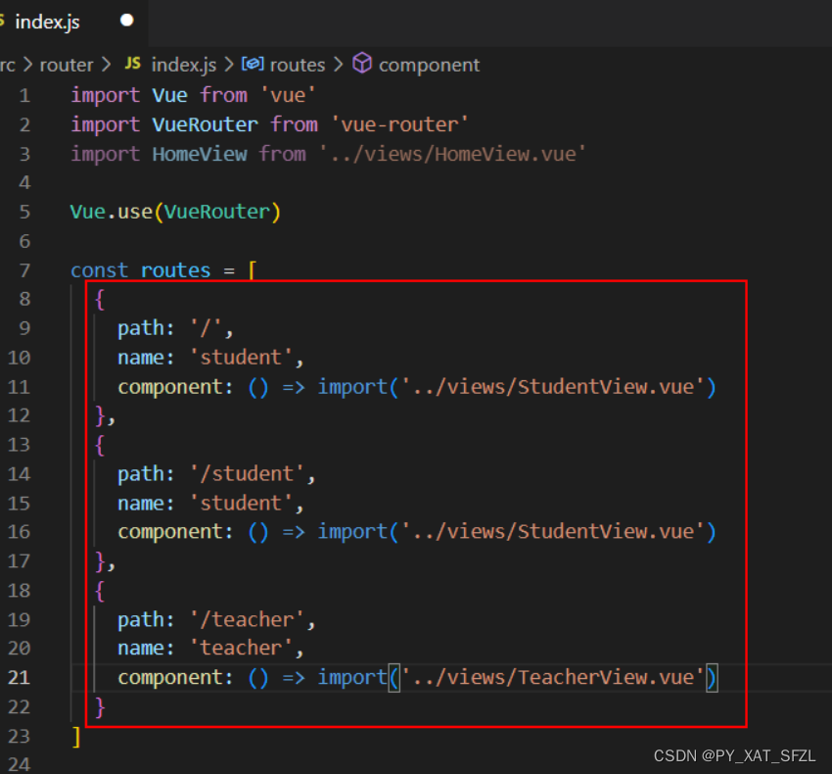Click VueRouter argument on line 5

tap(217, 212)
